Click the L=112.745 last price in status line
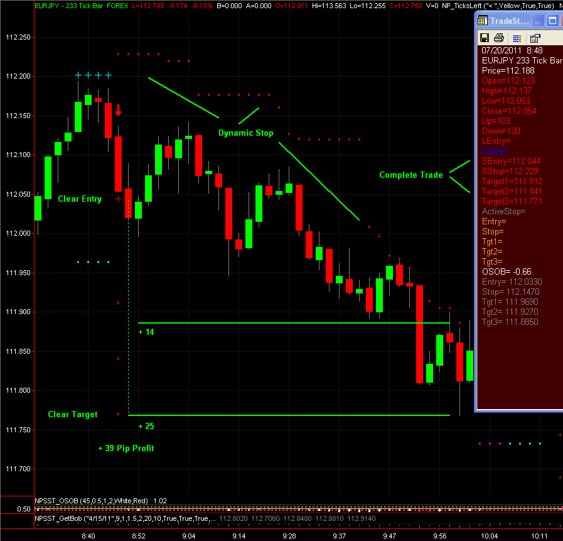This screenshot has height=541, width=563. 148,6
